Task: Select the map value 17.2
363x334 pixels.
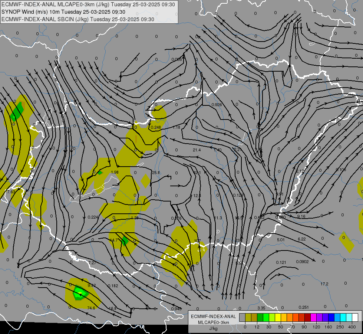Action: pyautogui.click(x=324, y=284)
